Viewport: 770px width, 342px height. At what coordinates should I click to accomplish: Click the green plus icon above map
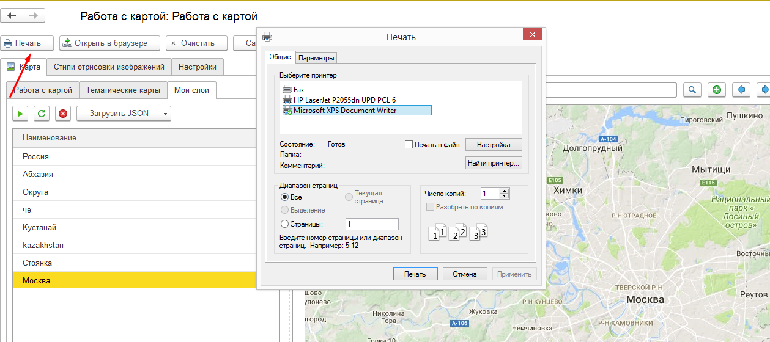[x=717, y=90]
